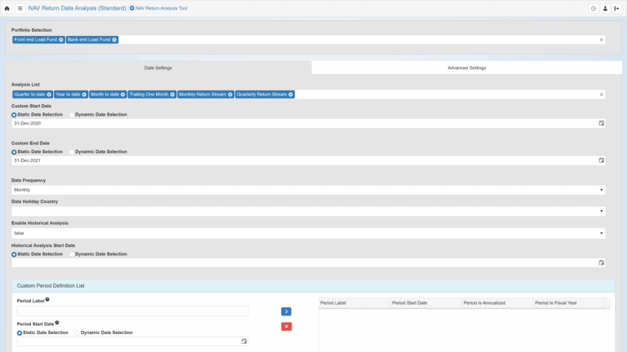Remove Front end Load Fund tag

(60, 39)
